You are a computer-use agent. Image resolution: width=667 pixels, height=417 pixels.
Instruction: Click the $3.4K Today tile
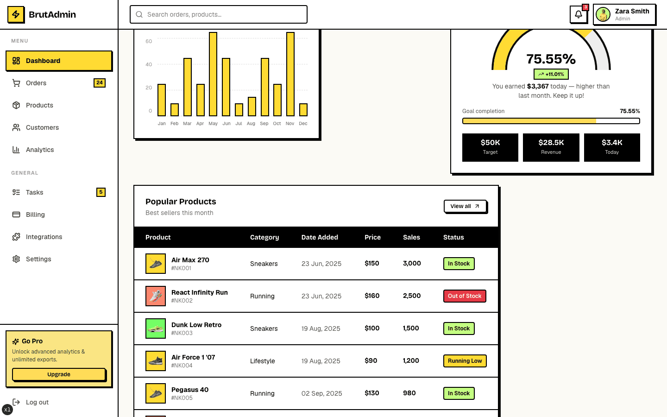pos(612,147)
